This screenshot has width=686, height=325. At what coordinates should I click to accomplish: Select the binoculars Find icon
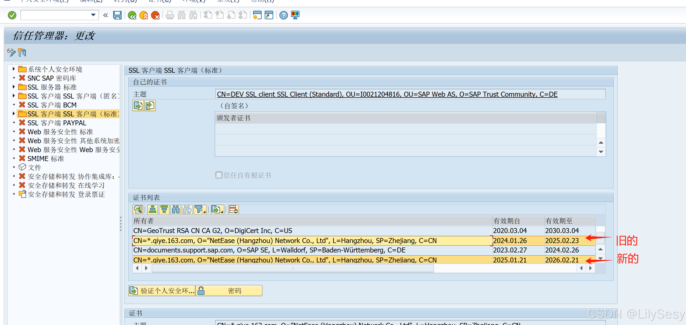pos(182,15)
